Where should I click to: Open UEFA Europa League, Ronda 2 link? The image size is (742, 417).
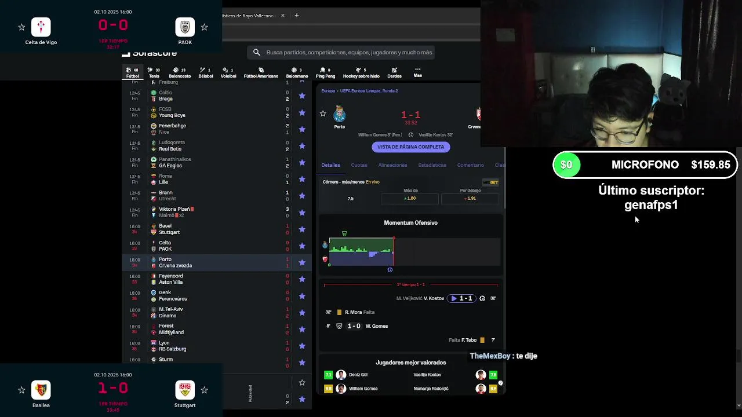pyautogui.click(x=369, y=91)
